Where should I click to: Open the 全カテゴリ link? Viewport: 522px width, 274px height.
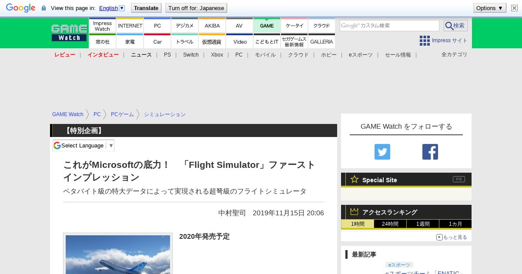pyautogui.click(x=455, y=54)
